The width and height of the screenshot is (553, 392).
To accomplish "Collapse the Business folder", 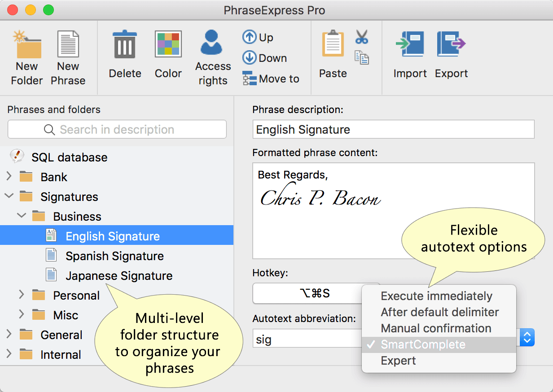I will (x=21, y=216).
